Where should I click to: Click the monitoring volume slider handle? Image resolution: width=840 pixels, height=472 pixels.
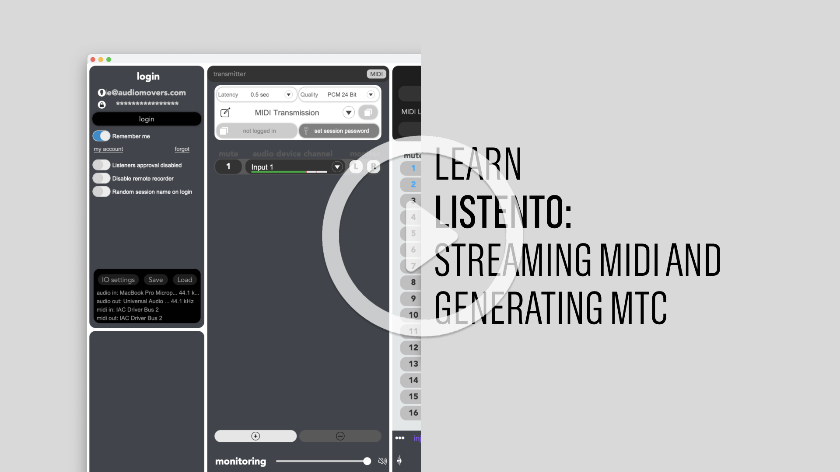pyautogui.click(x=367, y=461)
